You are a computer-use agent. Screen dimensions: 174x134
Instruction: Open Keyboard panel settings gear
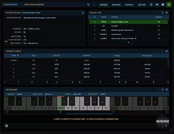167,89
